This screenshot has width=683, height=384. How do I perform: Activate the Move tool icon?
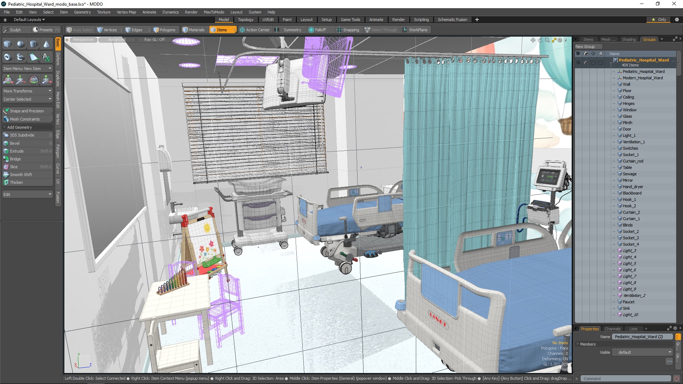click(x=21, y=80)
